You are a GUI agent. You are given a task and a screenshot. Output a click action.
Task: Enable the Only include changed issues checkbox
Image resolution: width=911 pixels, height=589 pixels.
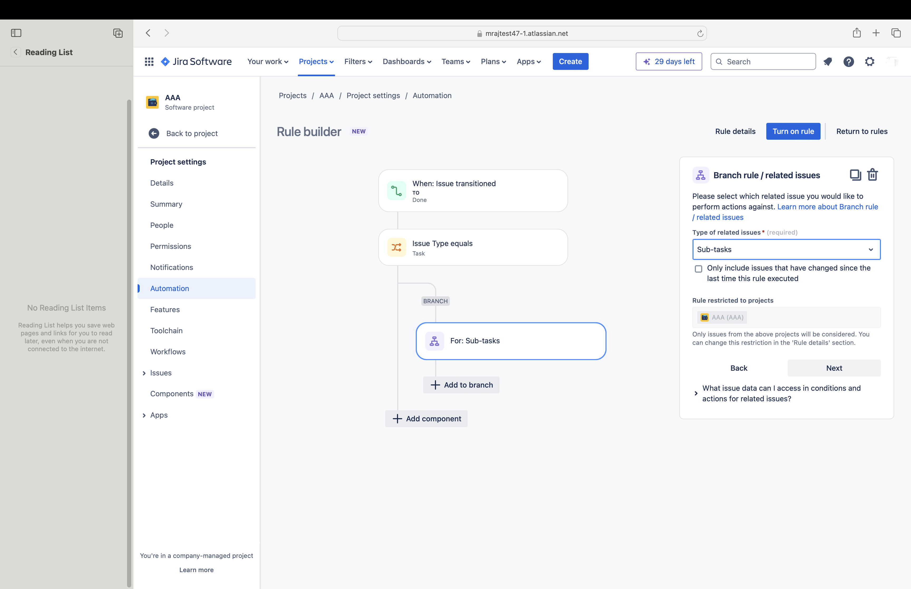point(699,269)
